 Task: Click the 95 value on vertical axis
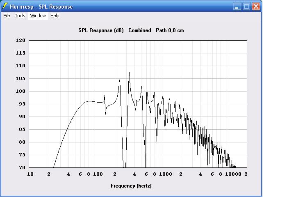click(x=22, y=104)
